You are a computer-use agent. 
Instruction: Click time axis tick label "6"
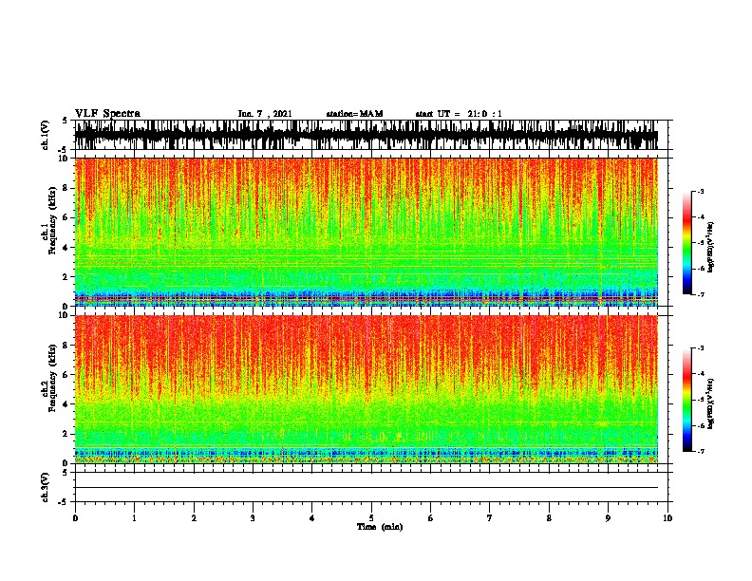[431, 518]
